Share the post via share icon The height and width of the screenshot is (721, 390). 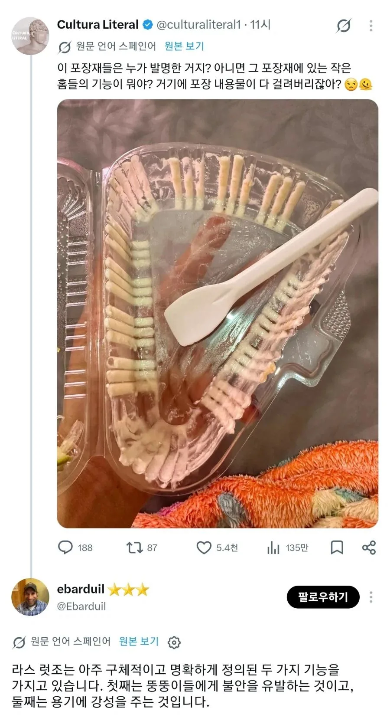369,547
